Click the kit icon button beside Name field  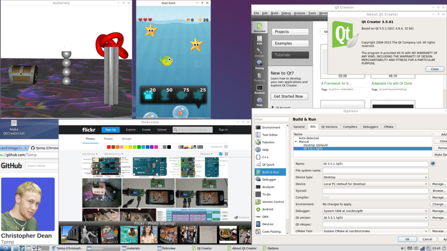coord(433,164)
